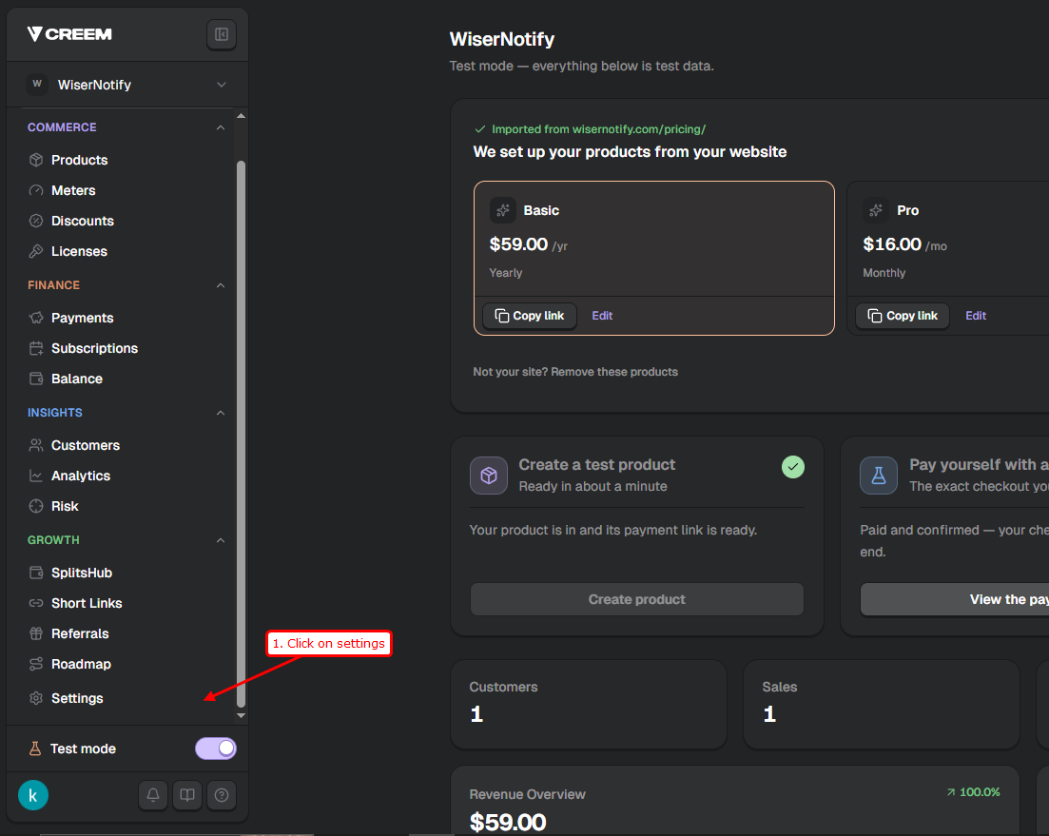Click the Products box icon

pos(36,160)
